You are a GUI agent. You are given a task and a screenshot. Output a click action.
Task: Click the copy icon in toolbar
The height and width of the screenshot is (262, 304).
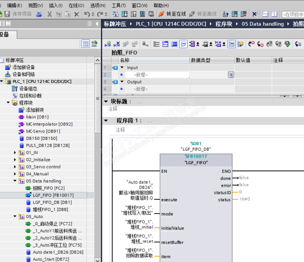(58, 14)
